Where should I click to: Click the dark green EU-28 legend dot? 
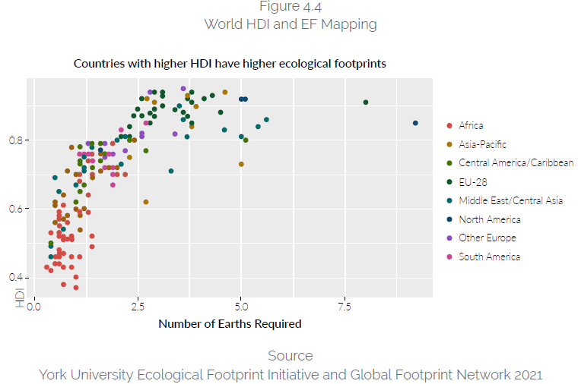(x=449, y=182)
